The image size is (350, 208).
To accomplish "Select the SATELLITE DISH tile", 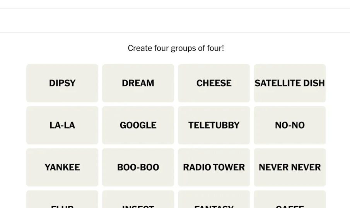I will (x=290, y=83).
